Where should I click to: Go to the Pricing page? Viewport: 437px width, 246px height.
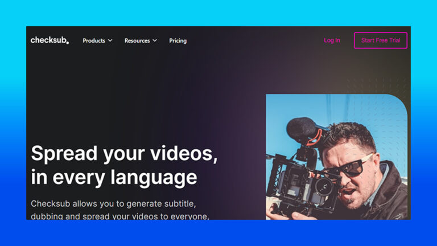pos(178,41)
